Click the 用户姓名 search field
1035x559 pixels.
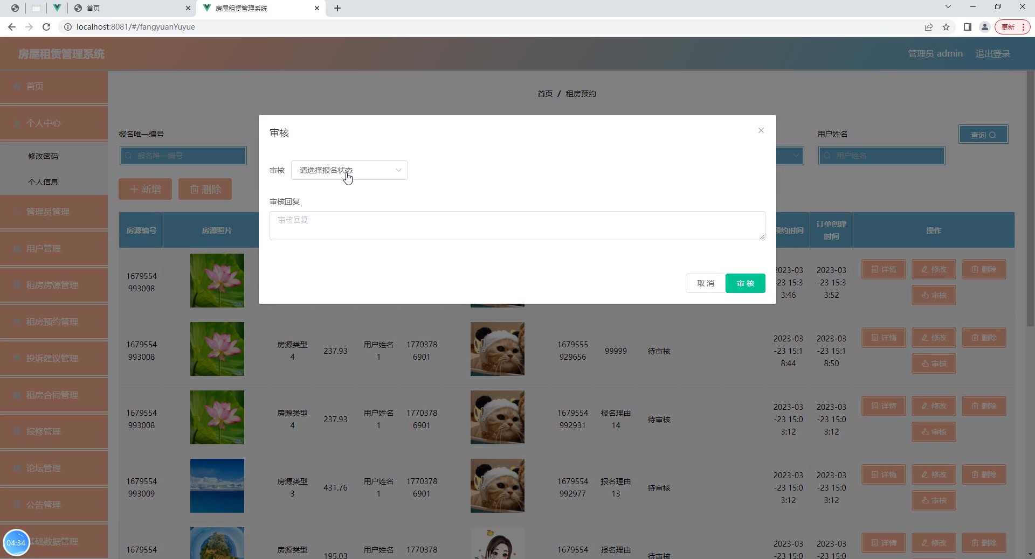pyautogui.click(x=882, y=156)
